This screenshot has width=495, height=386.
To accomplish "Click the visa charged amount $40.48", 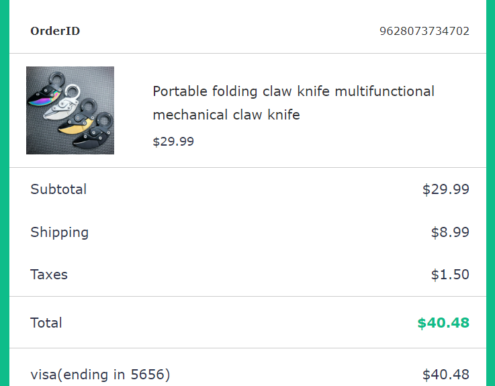I will [x=445, y=375].
